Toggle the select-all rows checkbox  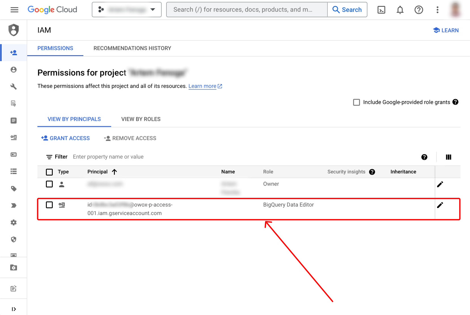pyautogui.click(x=49, y=172)
